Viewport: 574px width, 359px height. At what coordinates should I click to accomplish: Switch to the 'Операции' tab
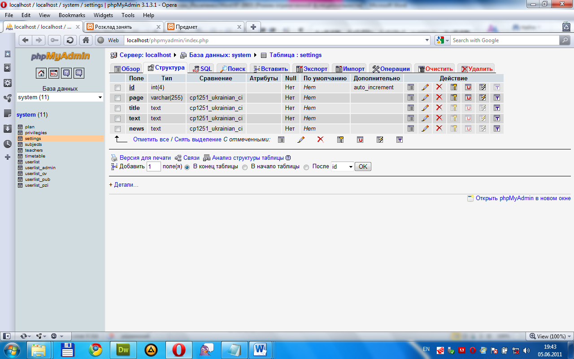[x=391, y=69]
